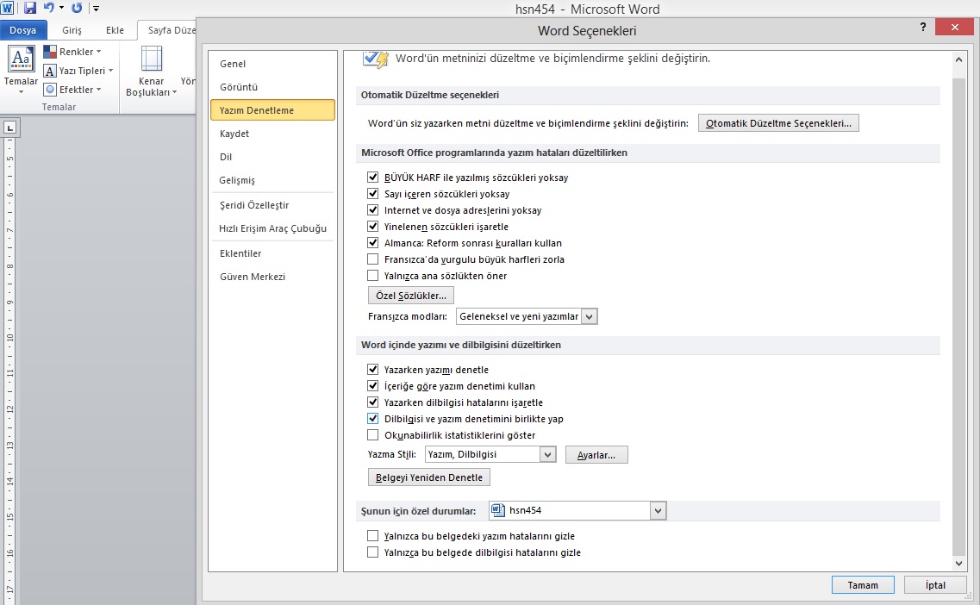Enable Yalnızca bu belgede dilbilgisi hatalarını gizle
Viewport: 980px width, 605px height.
click(x=373, y=552)
